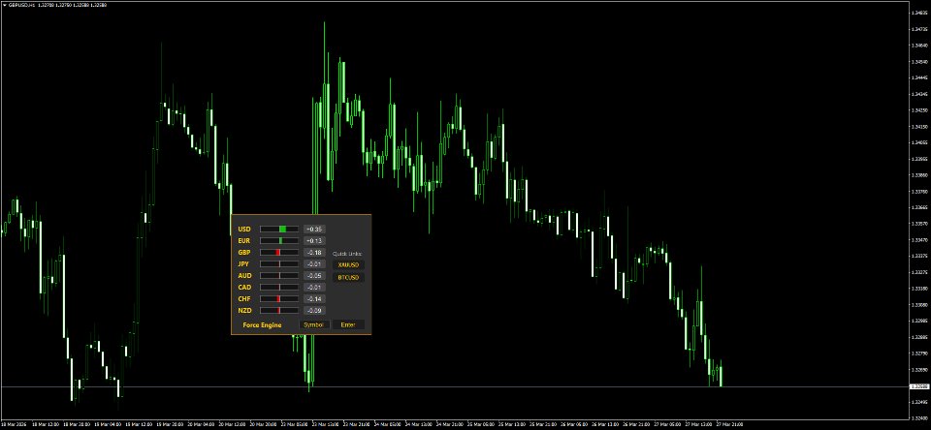Viewport: 931px width, 430px height.
Task: Select the EUR currency label
Action: 244,241
